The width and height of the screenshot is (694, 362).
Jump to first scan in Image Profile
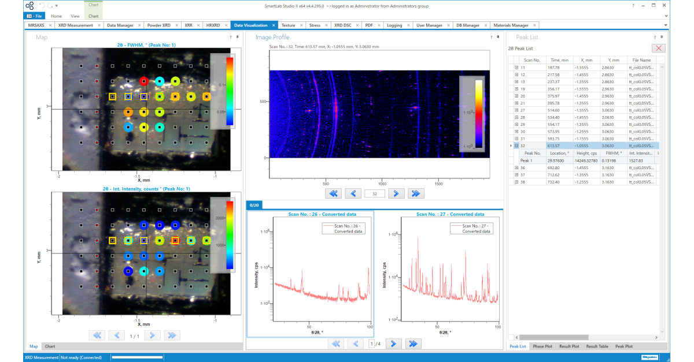click(334, 193)
